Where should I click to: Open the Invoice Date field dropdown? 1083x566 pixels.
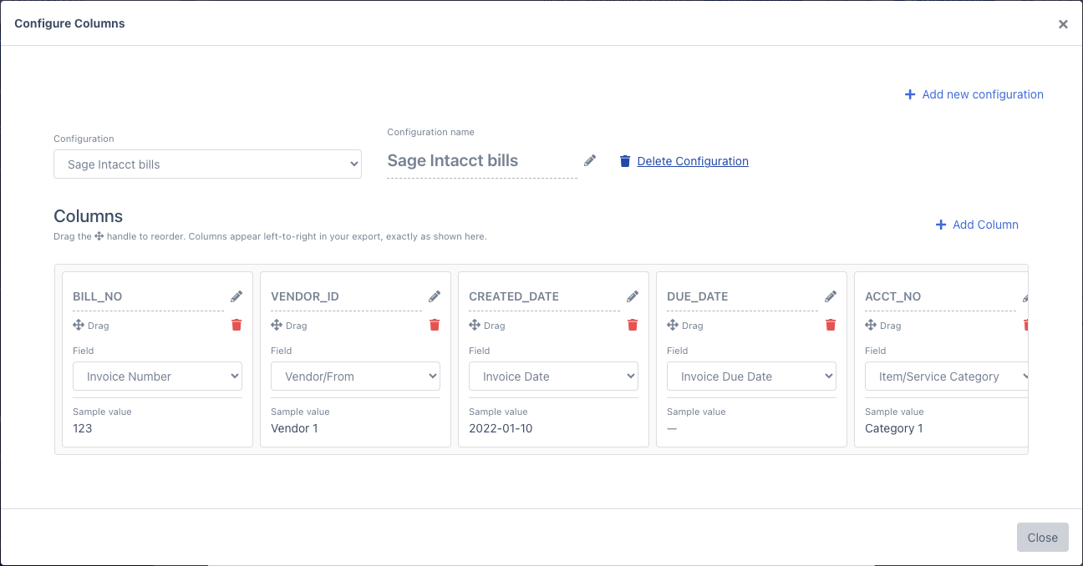click(553, 376)
